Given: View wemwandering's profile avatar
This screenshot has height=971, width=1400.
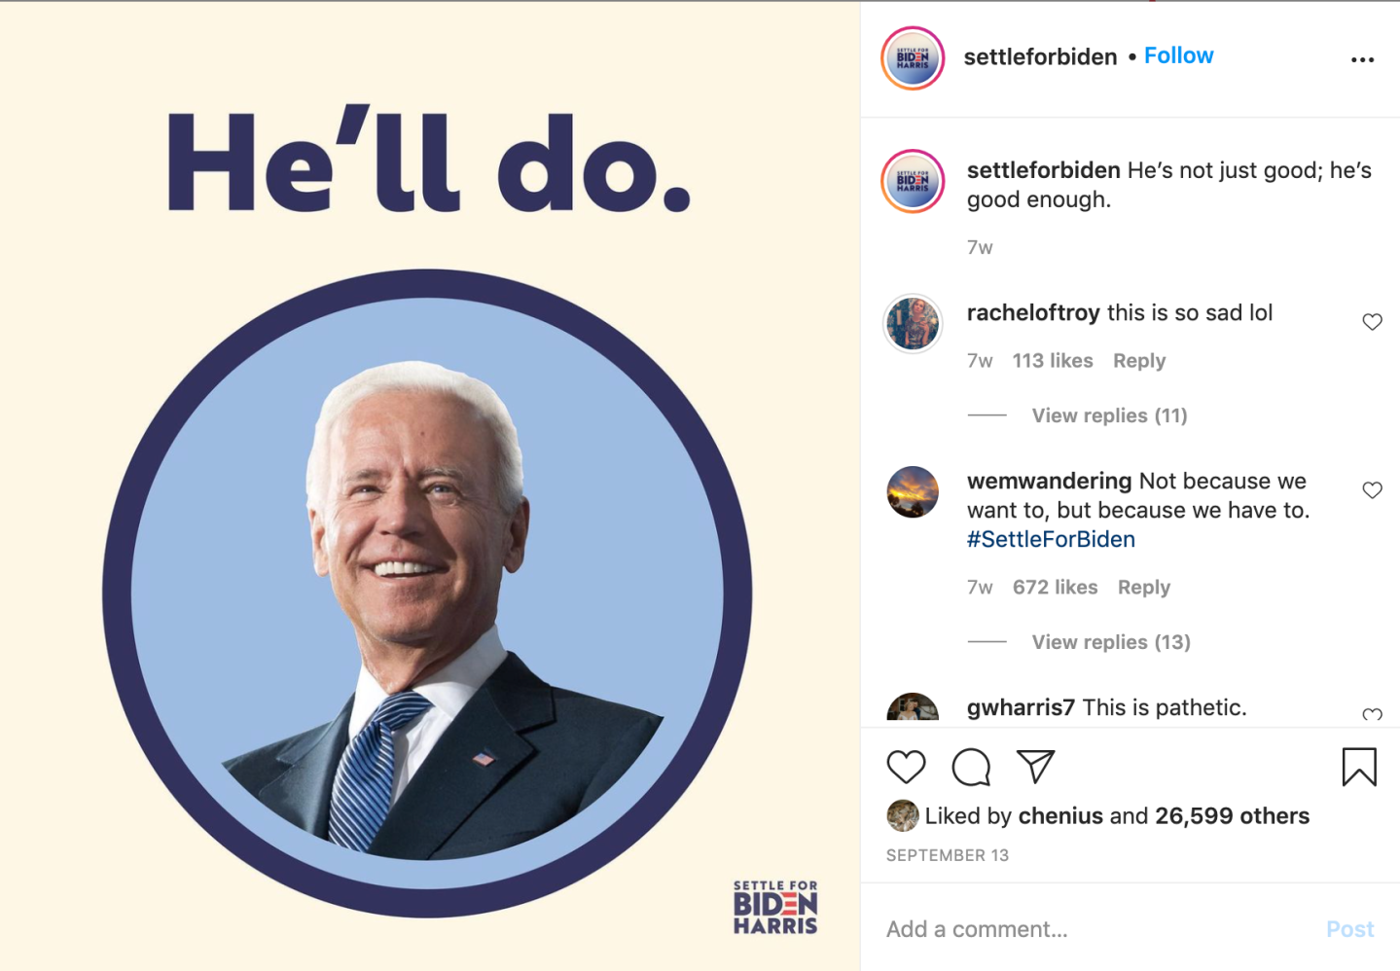Looking at the screenshot, I should click(x=913, y=491).
